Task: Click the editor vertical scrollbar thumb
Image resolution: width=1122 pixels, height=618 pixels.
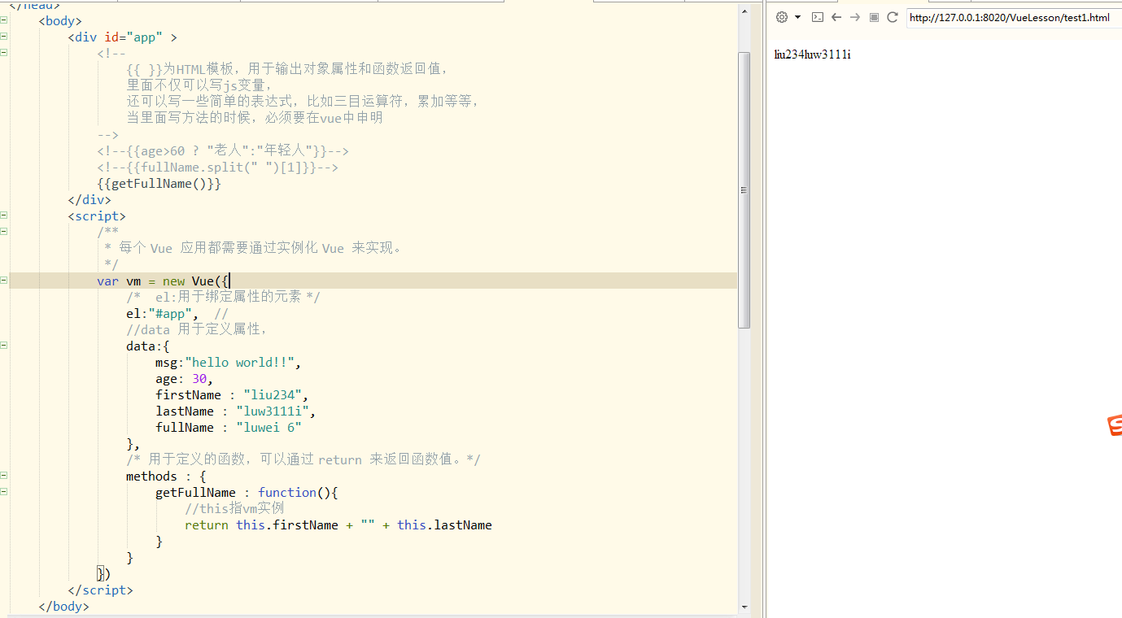Action: click(x=744, y=189)
